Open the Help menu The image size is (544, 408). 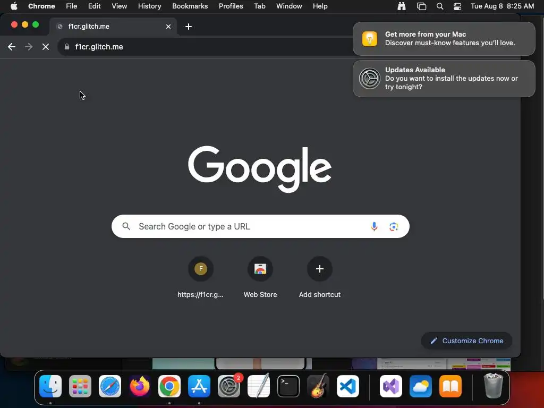click(320, 6)
